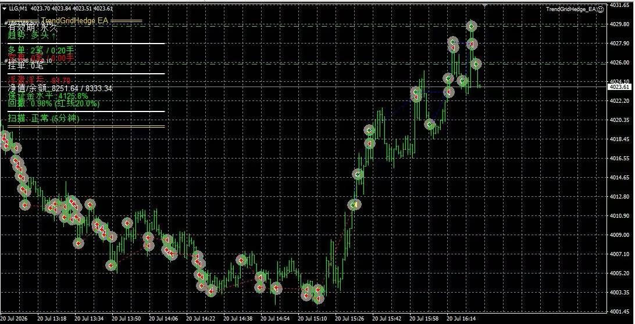Screen dimensions: 635x324
Task: Click the 20 Jul 14:22 time label
Action: (201, 319)
